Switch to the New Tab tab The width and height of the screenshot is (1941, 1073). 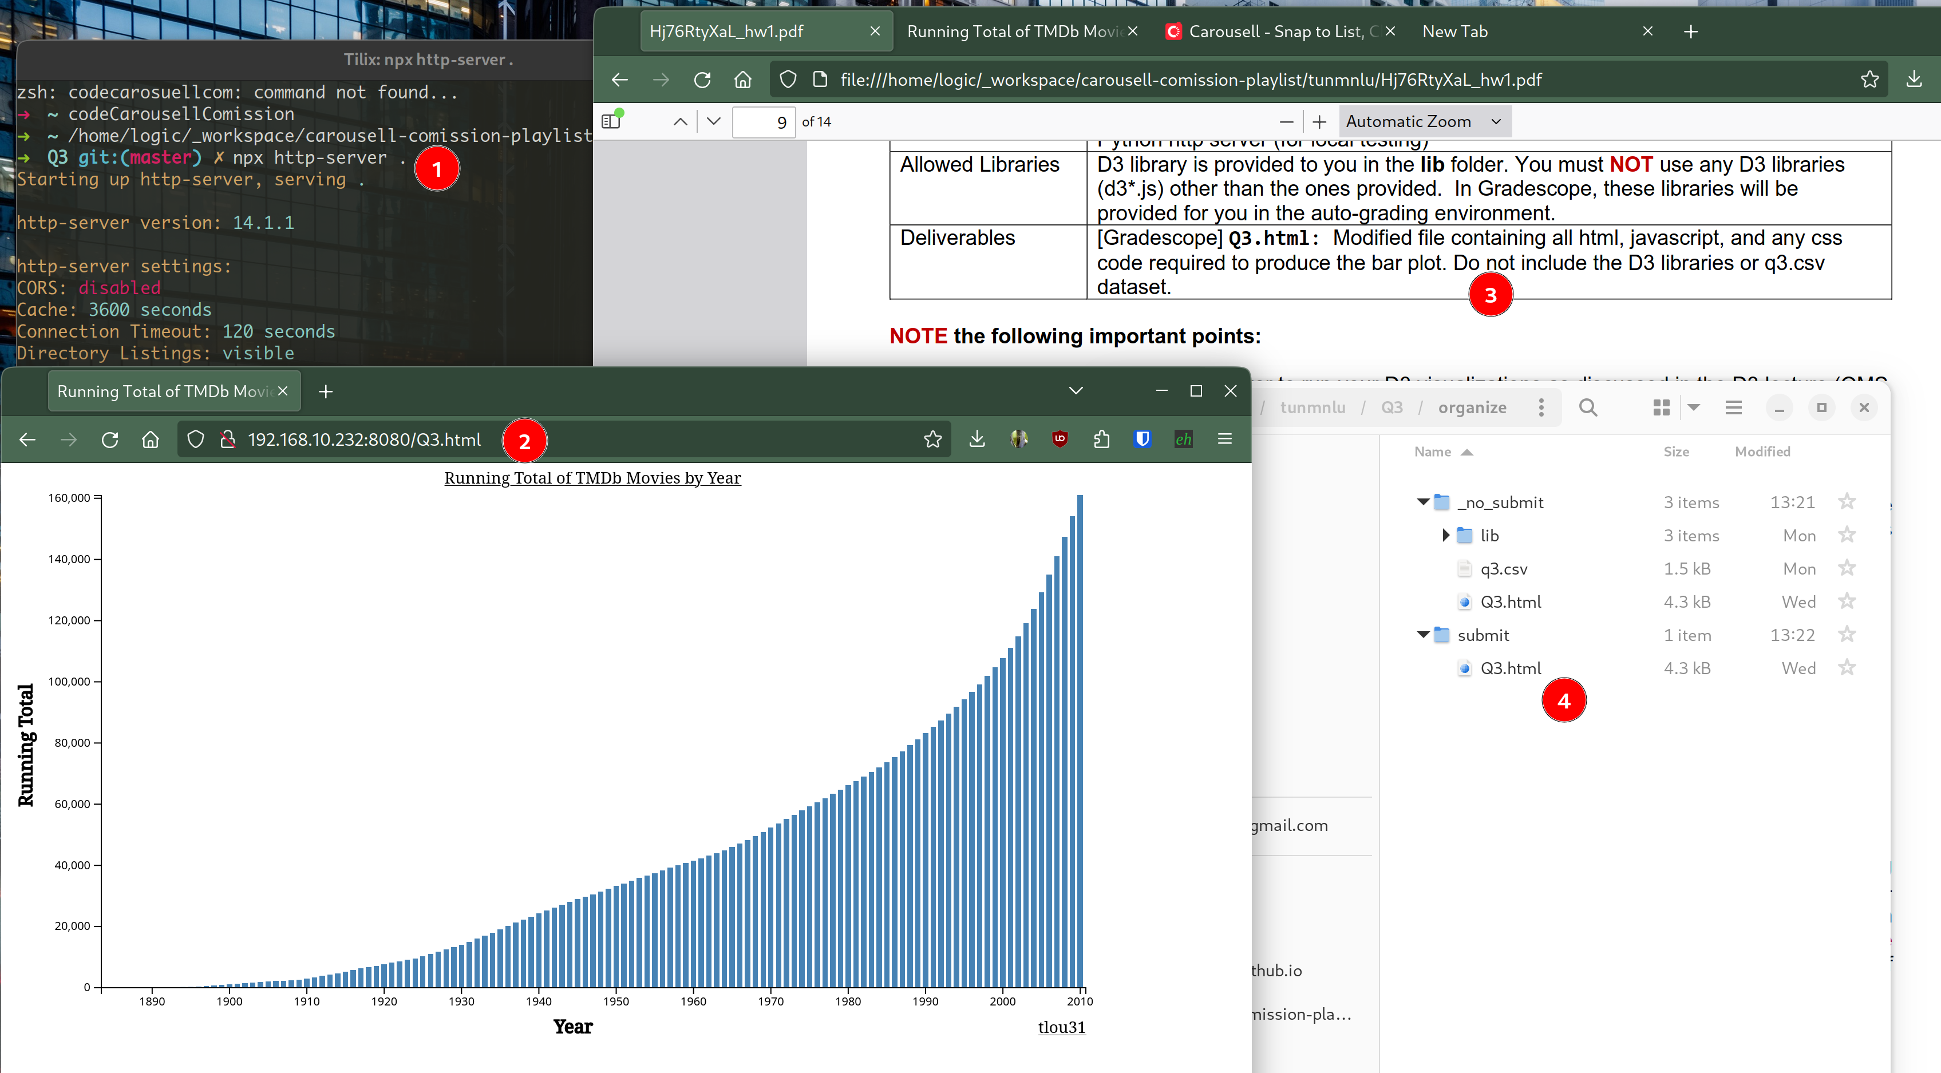tap(1455, 31)
